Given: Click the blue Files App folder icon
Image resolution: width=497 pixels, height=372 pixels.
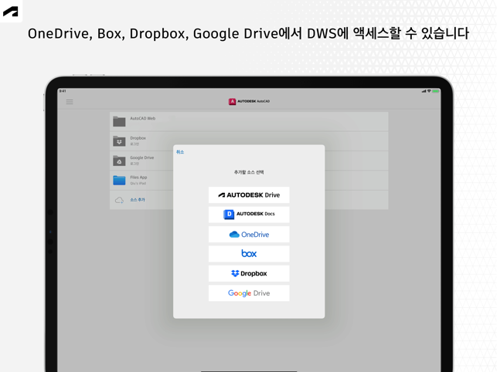Looking at the screenshot, I should point(119,180).
